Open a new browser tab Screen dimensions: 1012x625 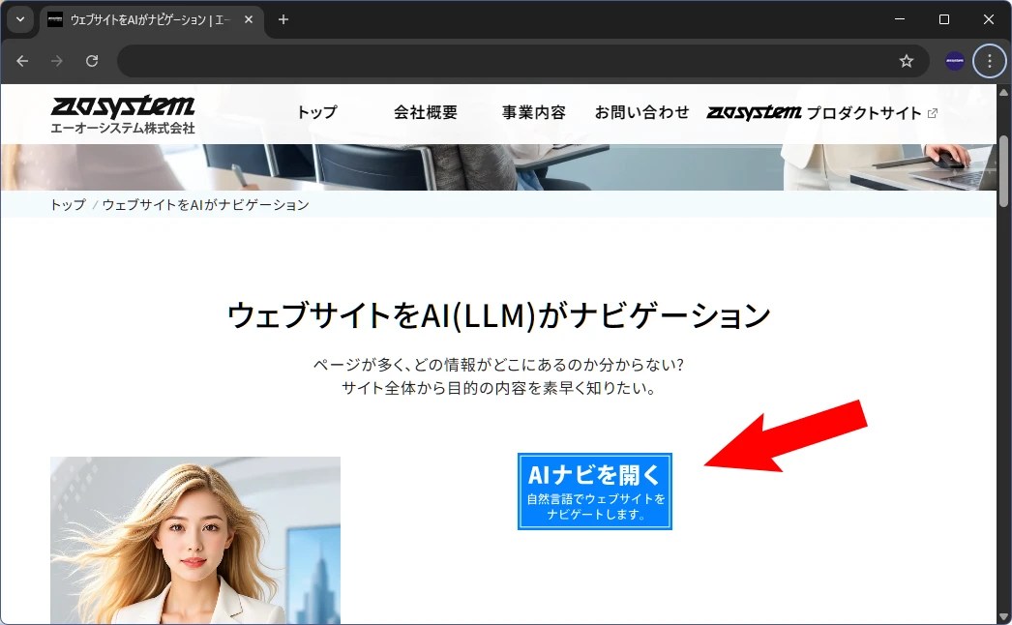pos(283,19)
